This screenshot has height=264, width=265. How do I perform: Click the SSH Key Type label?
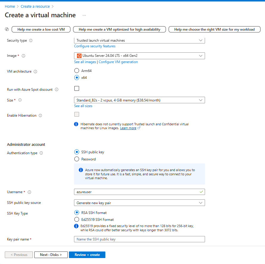17,213
